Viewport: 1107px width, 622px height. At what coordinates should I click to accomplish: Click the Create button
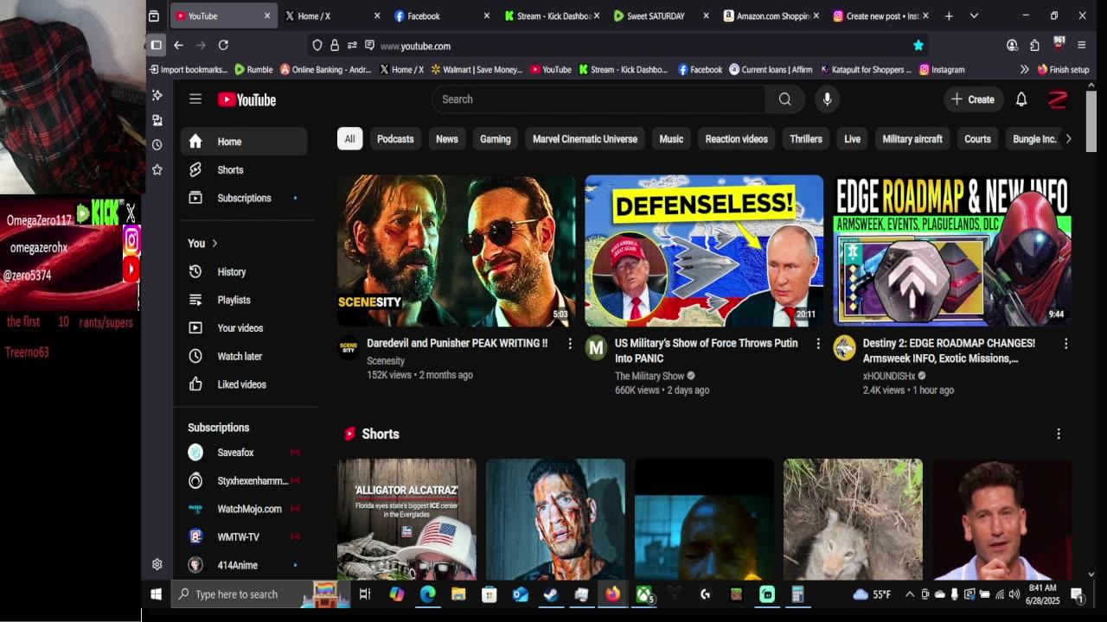[x=973, y=99]
